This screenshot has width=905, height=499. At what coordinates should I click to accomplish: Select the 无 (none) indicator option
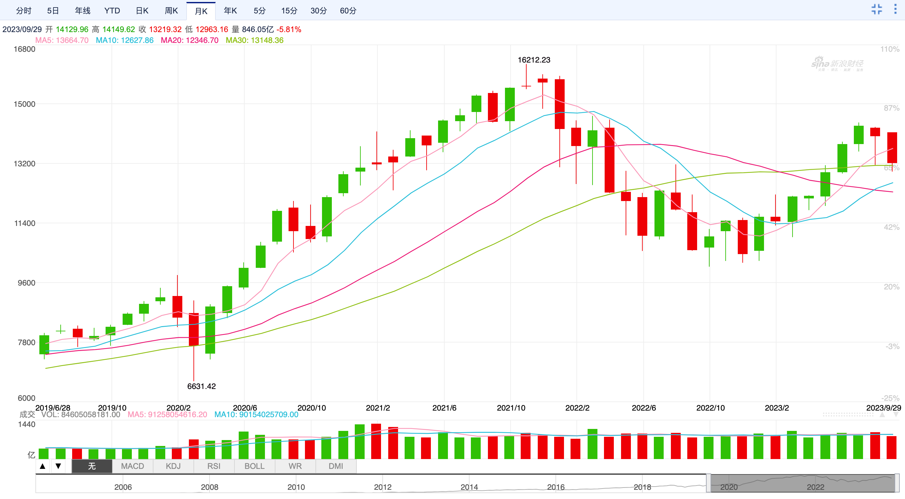(x=92, y=466)
